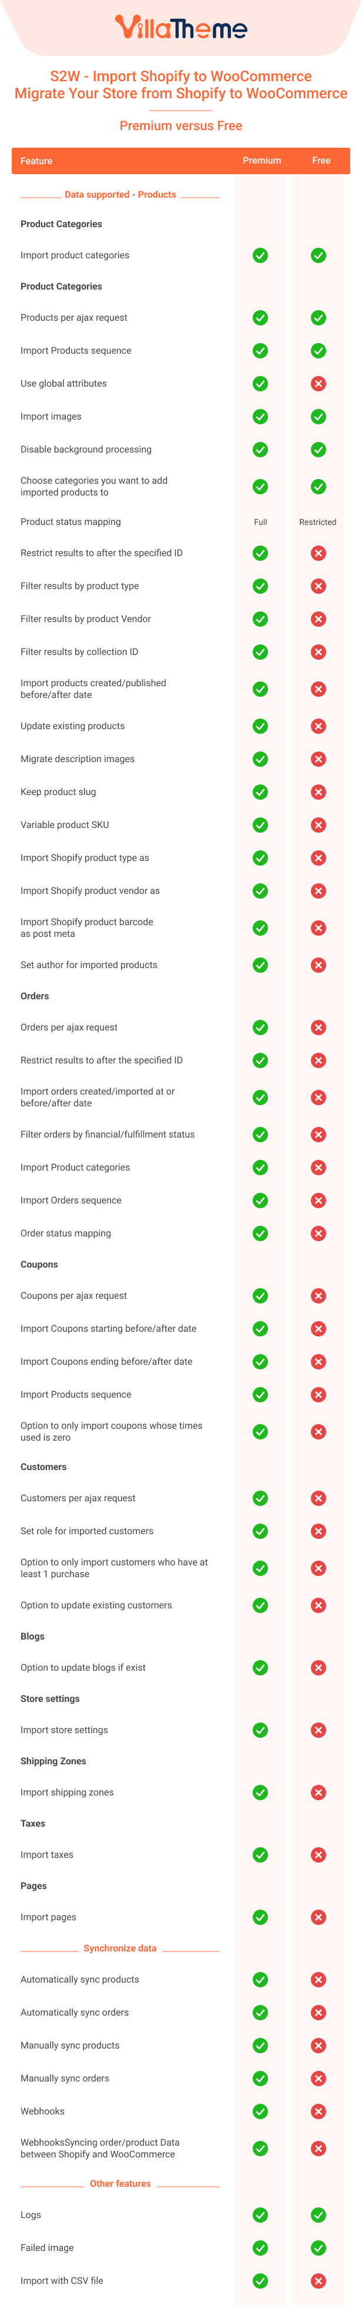
Task: Click Free red cross for Import taxes
Action: pyautogui.click(x=318, y=1854)
